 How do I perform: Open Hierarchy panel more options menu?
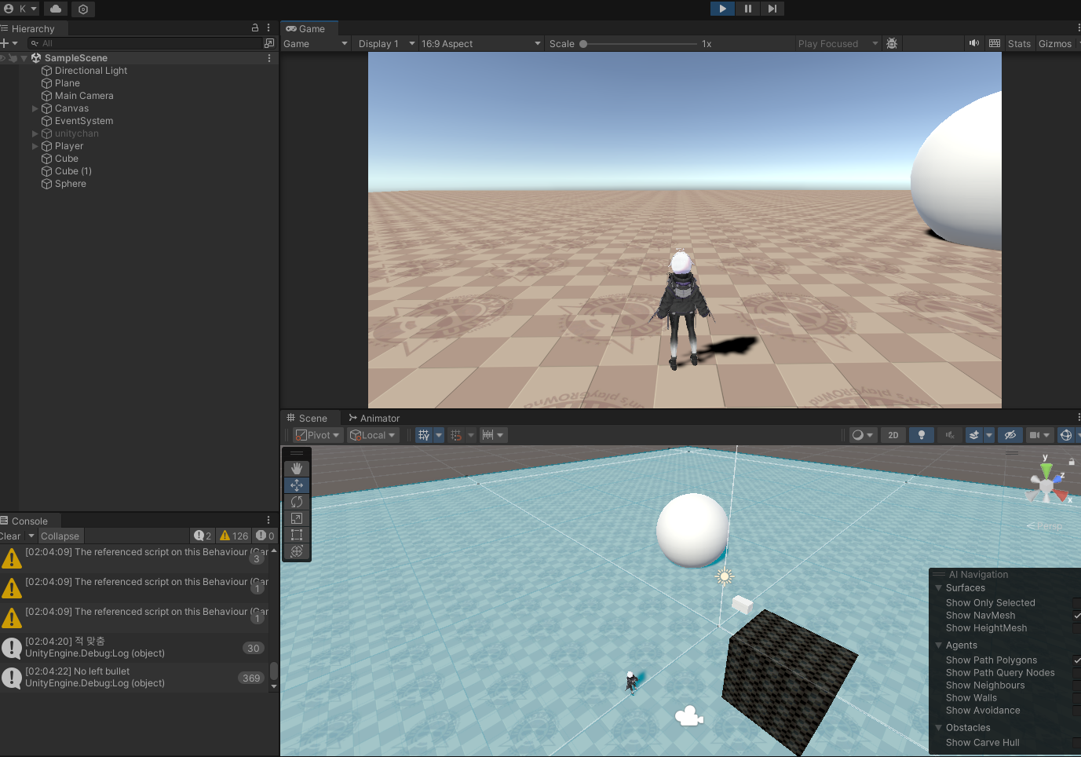[268, 27]
